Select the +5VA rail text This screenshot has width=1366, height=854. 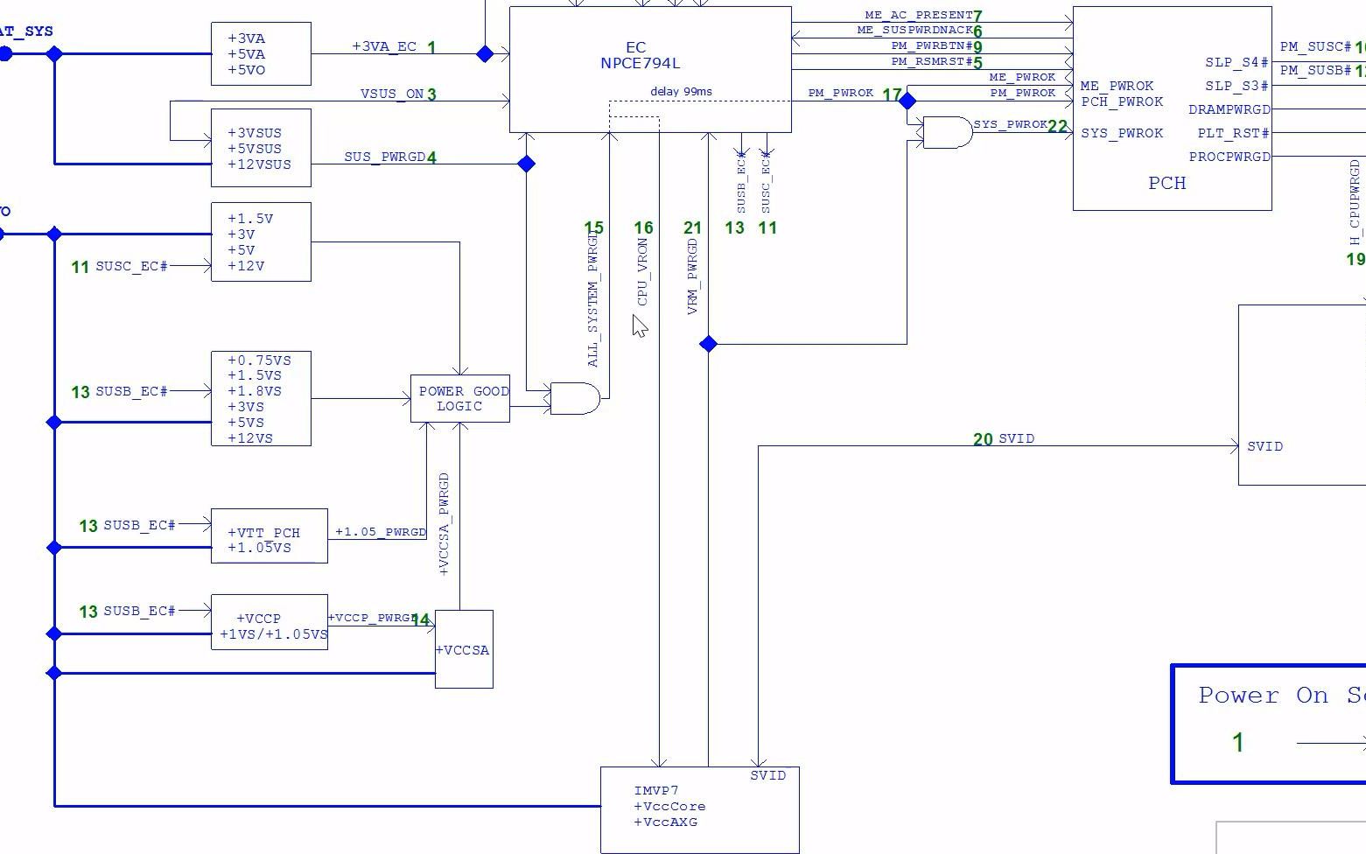pos(246,54)
